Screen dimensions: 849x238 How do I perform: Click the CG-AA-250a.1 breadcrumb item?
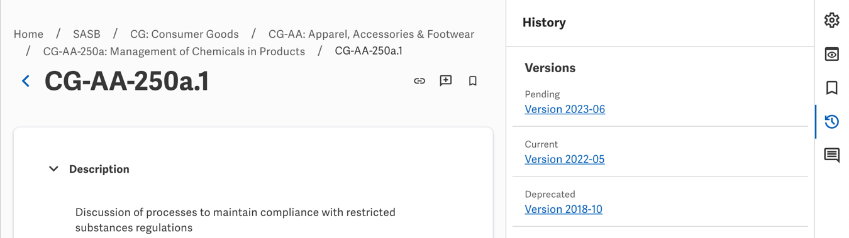tap(369, 51)
